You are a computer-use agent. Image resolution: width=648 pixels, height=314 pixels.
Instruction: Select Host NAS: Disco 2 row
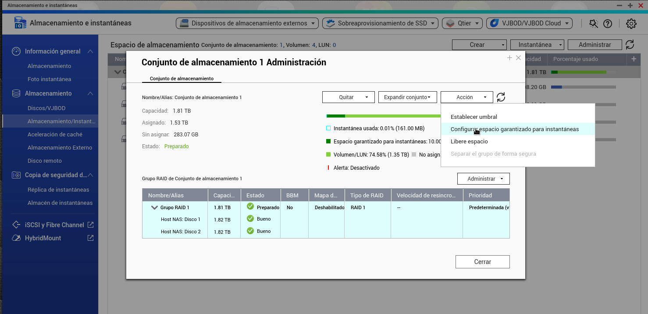click(x=181, y=232)
